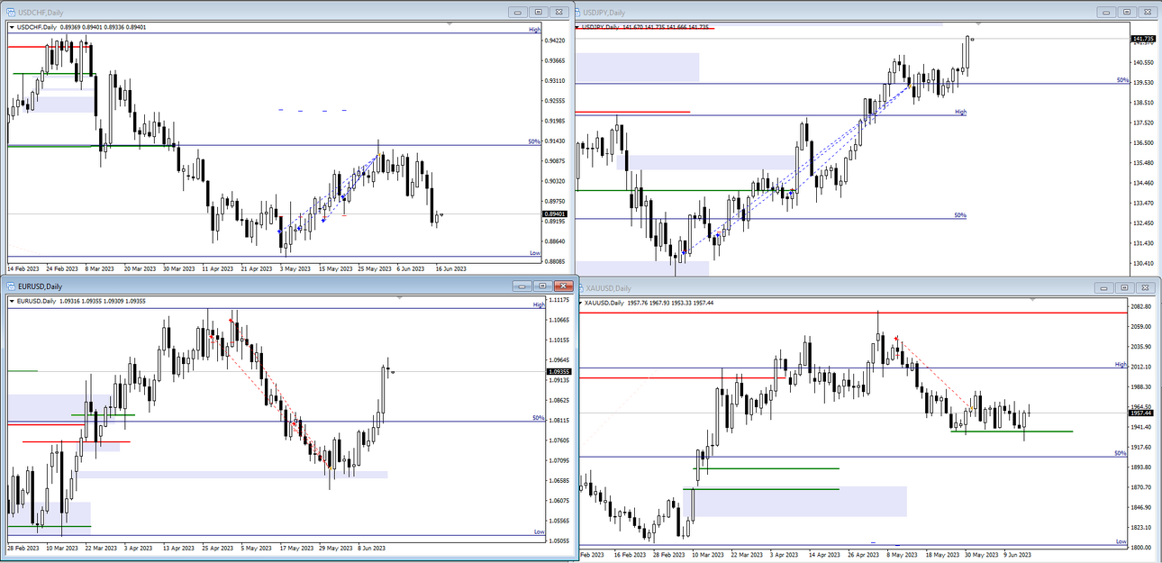Open the triangle menu beside USDJPY,Daily label
Viewport: 1162px width, 563px height.
coord(578,27)
